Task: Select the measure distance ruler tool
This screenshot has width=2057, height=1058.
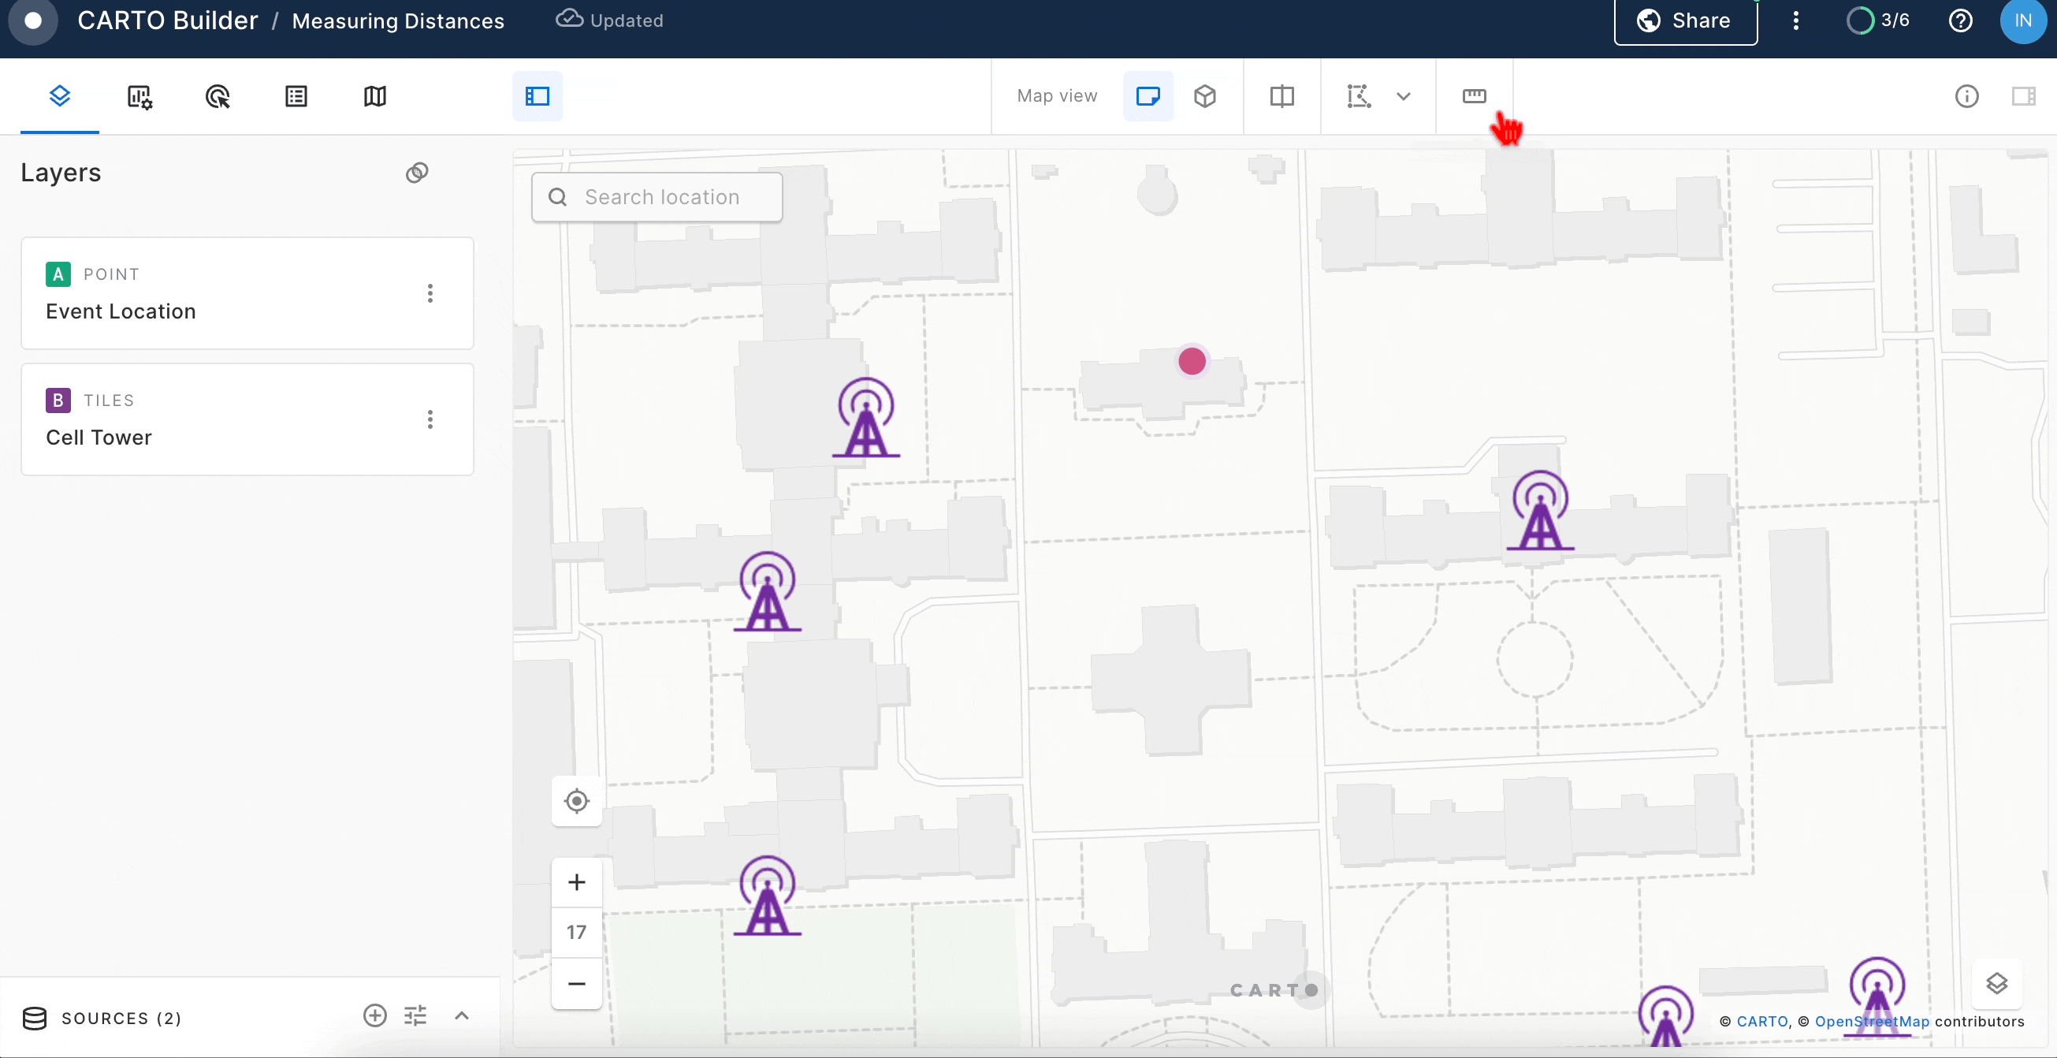Action: pyautogui.click(x=1473, y=97)
